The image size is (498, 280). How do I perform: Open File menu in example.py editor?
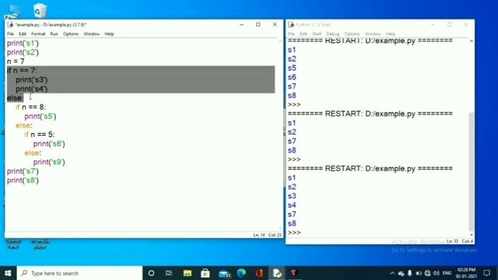point(10,33)
